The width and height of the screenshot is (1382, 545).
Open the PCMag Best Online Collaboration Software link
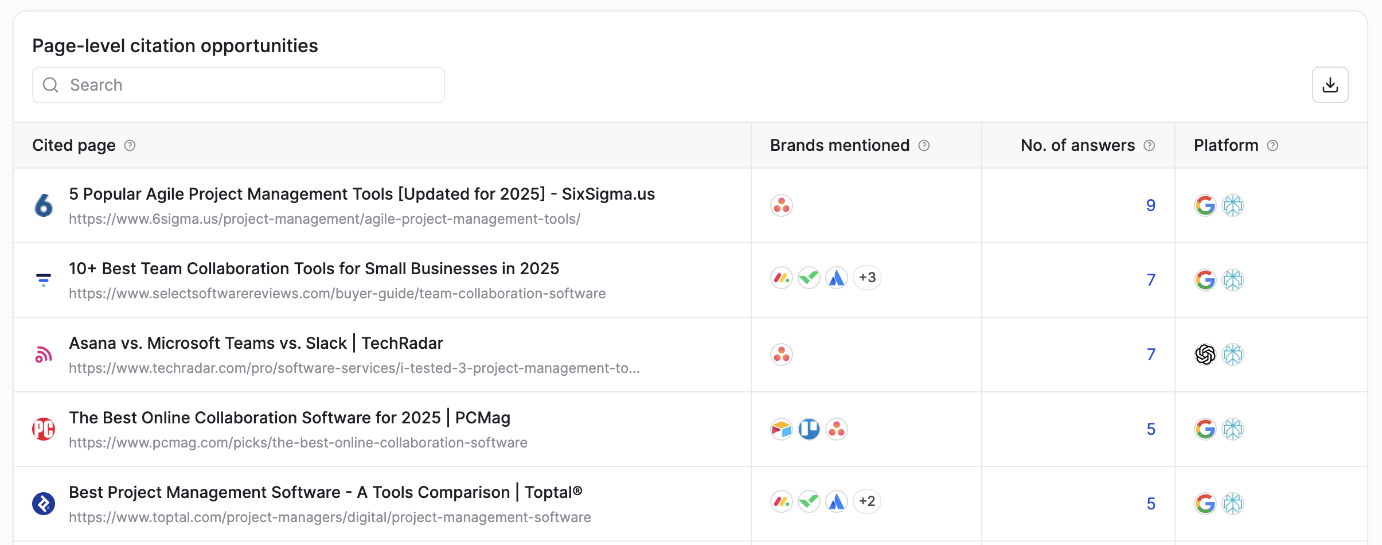[290, 418]
